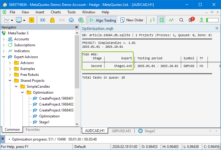
Task: Open the search magnifier
Action: [181, 20]
